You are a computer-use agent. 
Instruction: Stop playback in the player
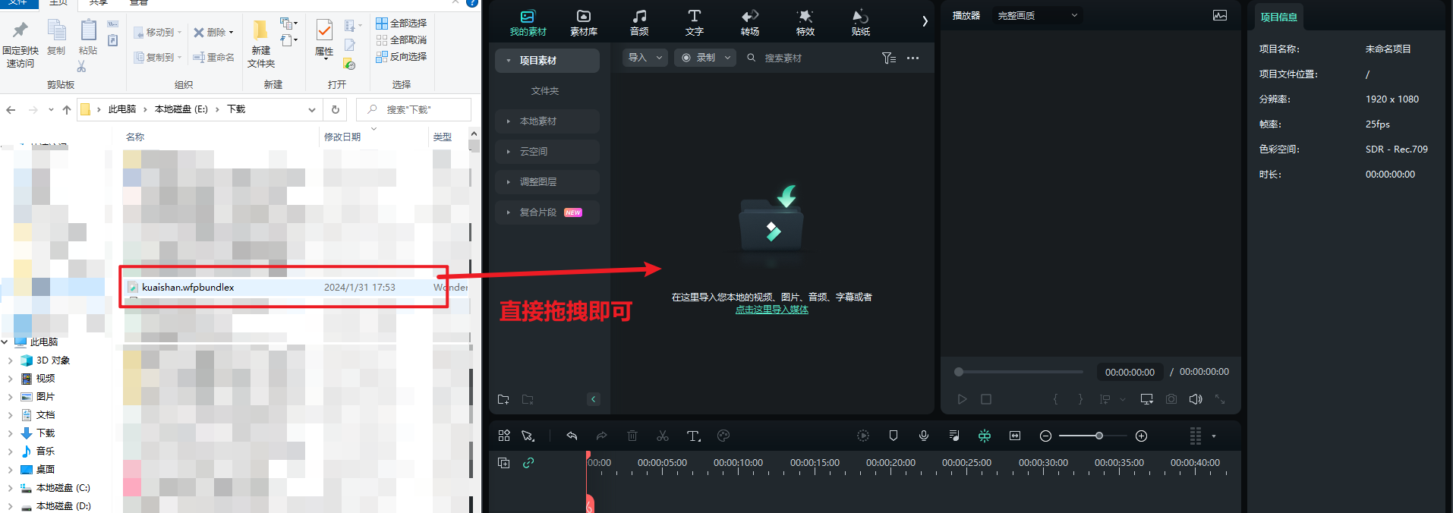986,399
